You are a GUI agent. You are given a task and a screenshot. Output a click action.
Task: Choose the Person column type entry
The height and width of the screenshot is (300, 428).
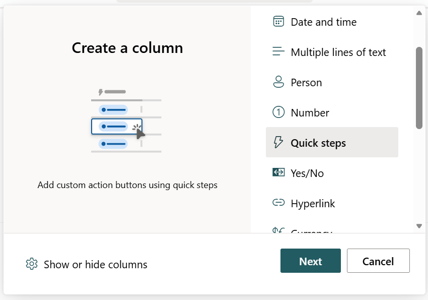coord(306,82)
